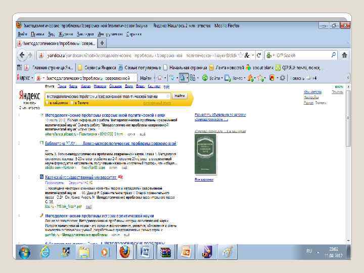Show hidden tray icons arrow
364x273 pixels.
(x=318, y=252)
